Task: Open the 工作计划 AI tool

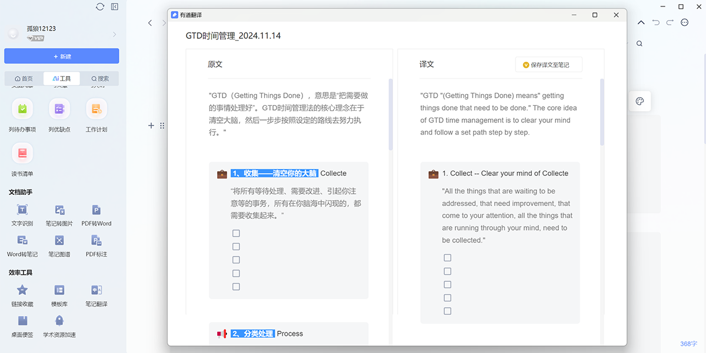Action: (x=96, y=109)
